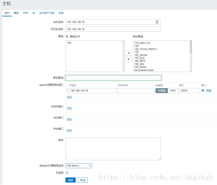Click 添加 link for IPMI interface
This screenshot has width=217, height=185.
pyautogui.click(x=69, y=131)
